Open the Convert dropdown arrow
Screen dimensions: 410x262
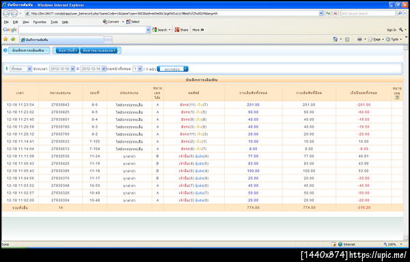123,22
